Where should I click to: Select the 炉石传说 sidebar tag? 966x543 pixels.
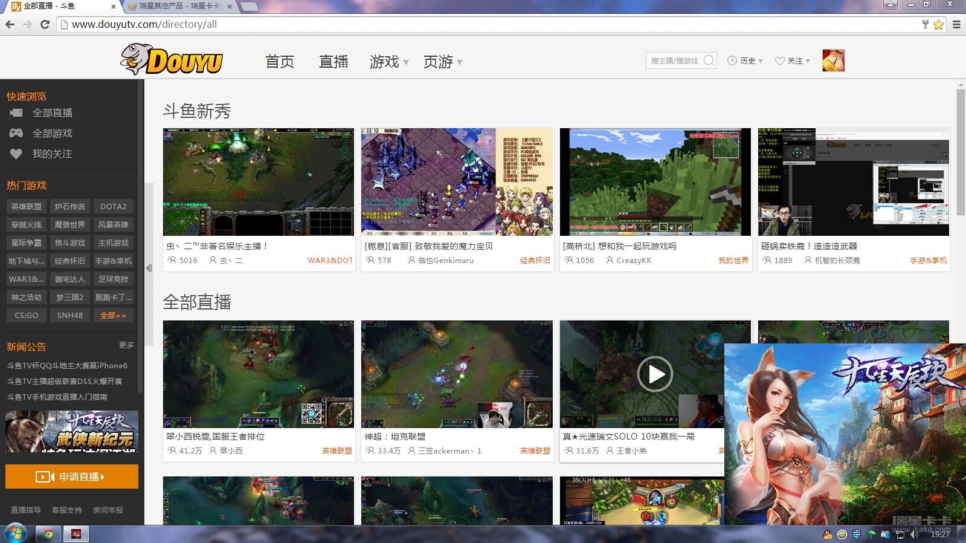click(70, 206)
